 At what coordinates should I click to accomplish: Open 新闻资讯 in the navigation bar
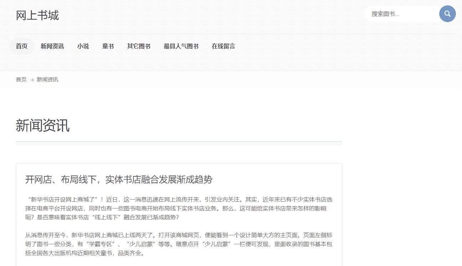point(52,46)
